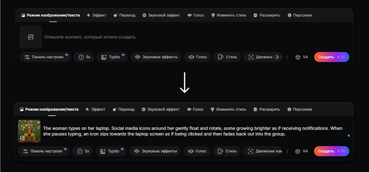Open Персонаж tab in bottom panel
Image resolution: width=369 pixels, height=172 pixels.
[x=300, y=109]
